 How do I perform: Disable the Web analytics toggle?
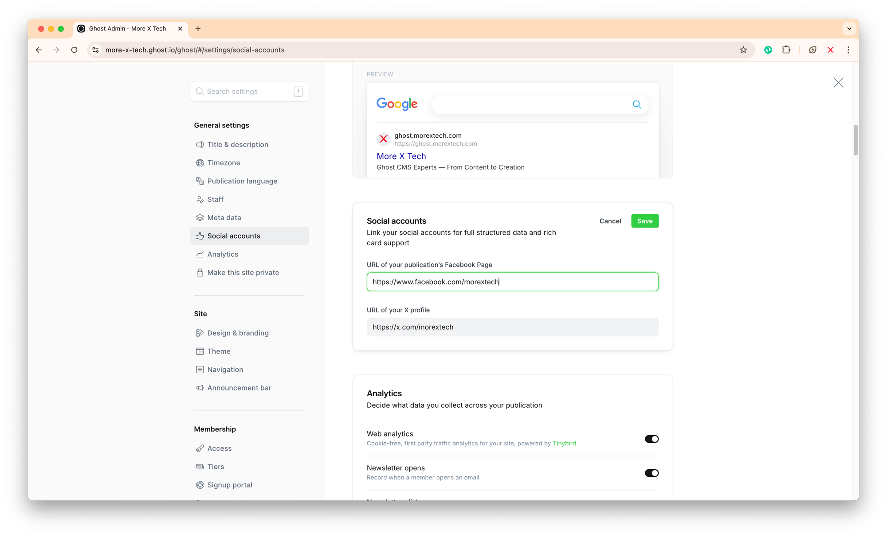(652, 439)
